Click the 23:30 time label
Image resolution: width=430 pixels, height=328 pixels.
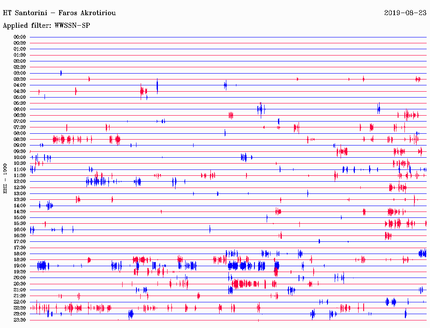pos(20,320)
